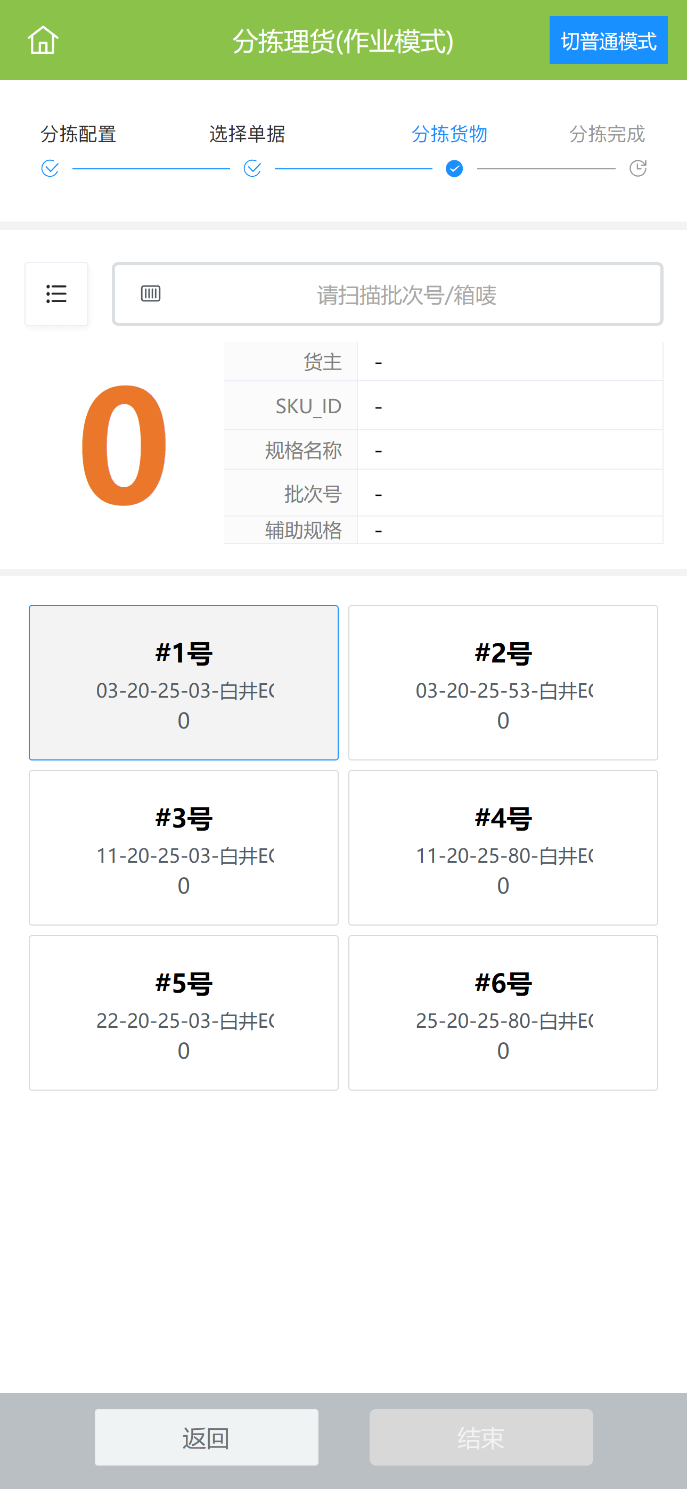Go to the home screen icon
This screenshot has width=687, height=1489.
tap(43, 40)
